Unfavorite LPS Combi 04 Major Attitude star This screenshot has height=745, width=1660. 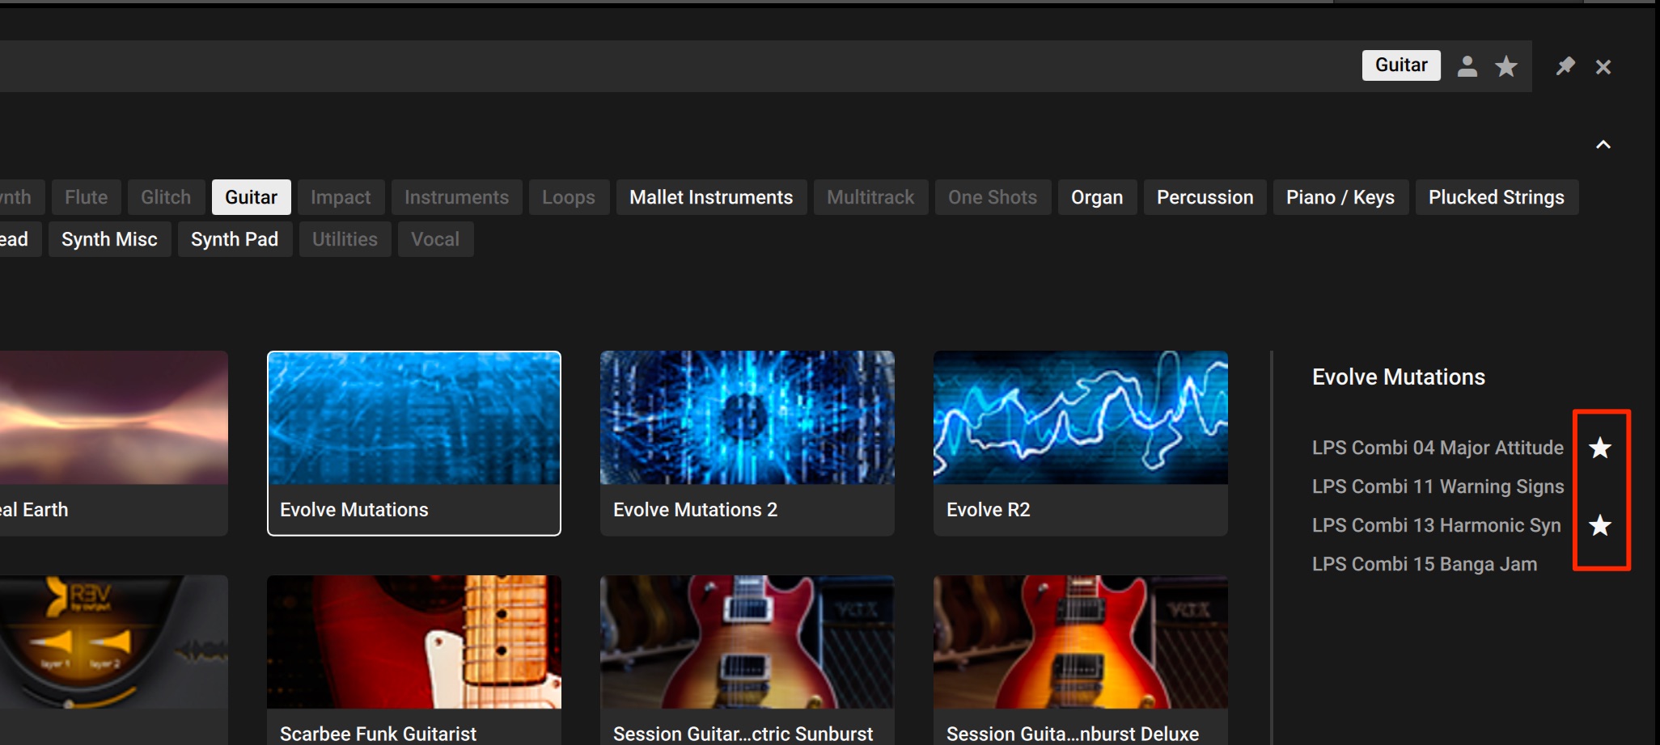coord(1600,448)
